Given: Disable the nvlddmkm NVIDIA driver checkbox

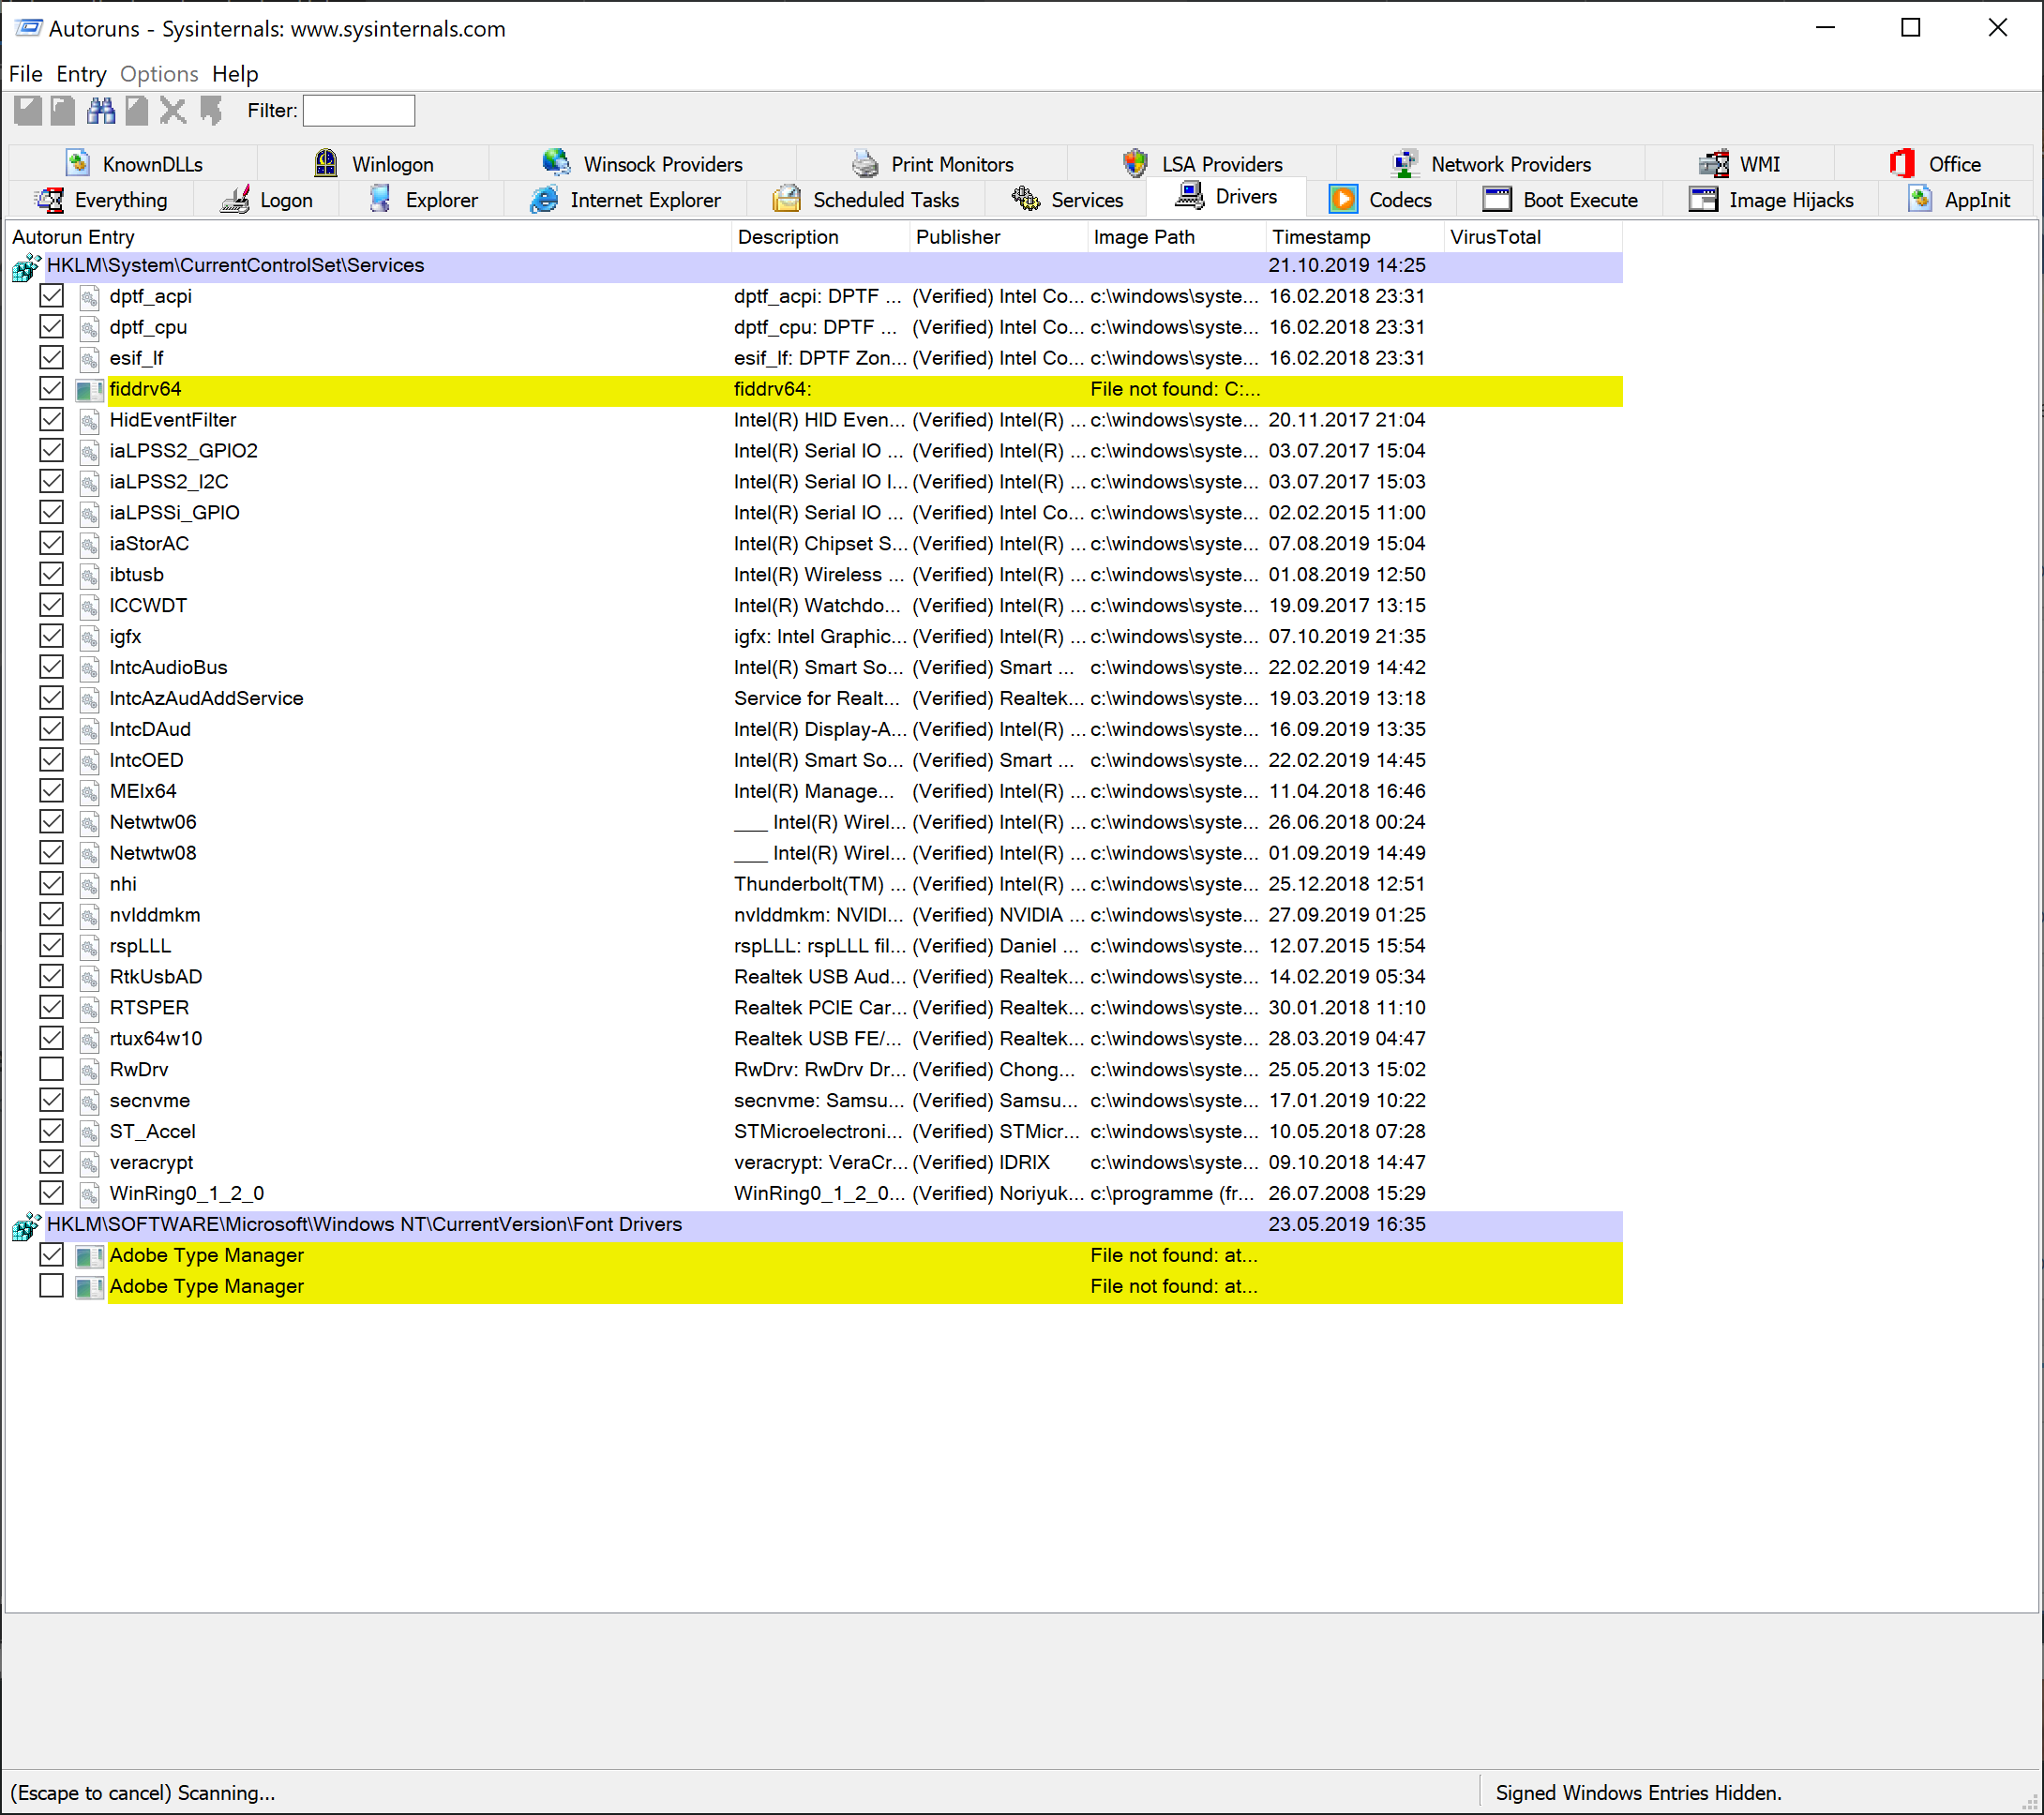Looking at the screenshot, I should 52,915.
